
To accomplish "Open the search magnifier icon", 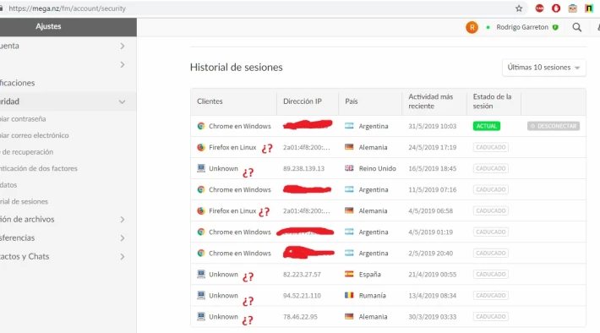I will point(577,27).
